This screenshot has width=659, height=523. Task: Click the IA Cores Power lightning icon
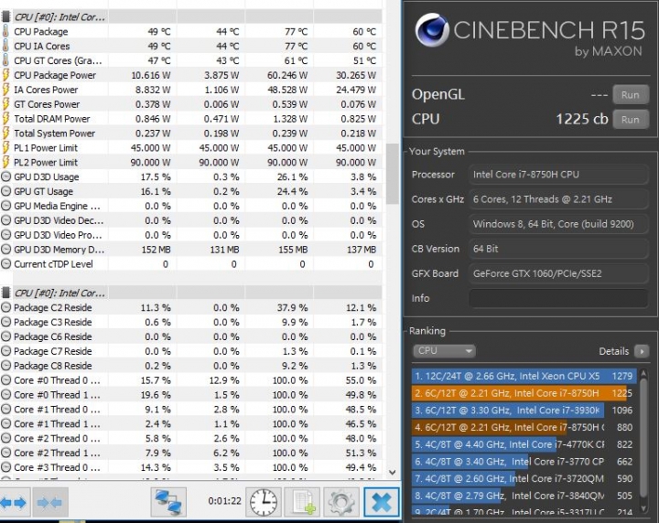coord(5,90)
